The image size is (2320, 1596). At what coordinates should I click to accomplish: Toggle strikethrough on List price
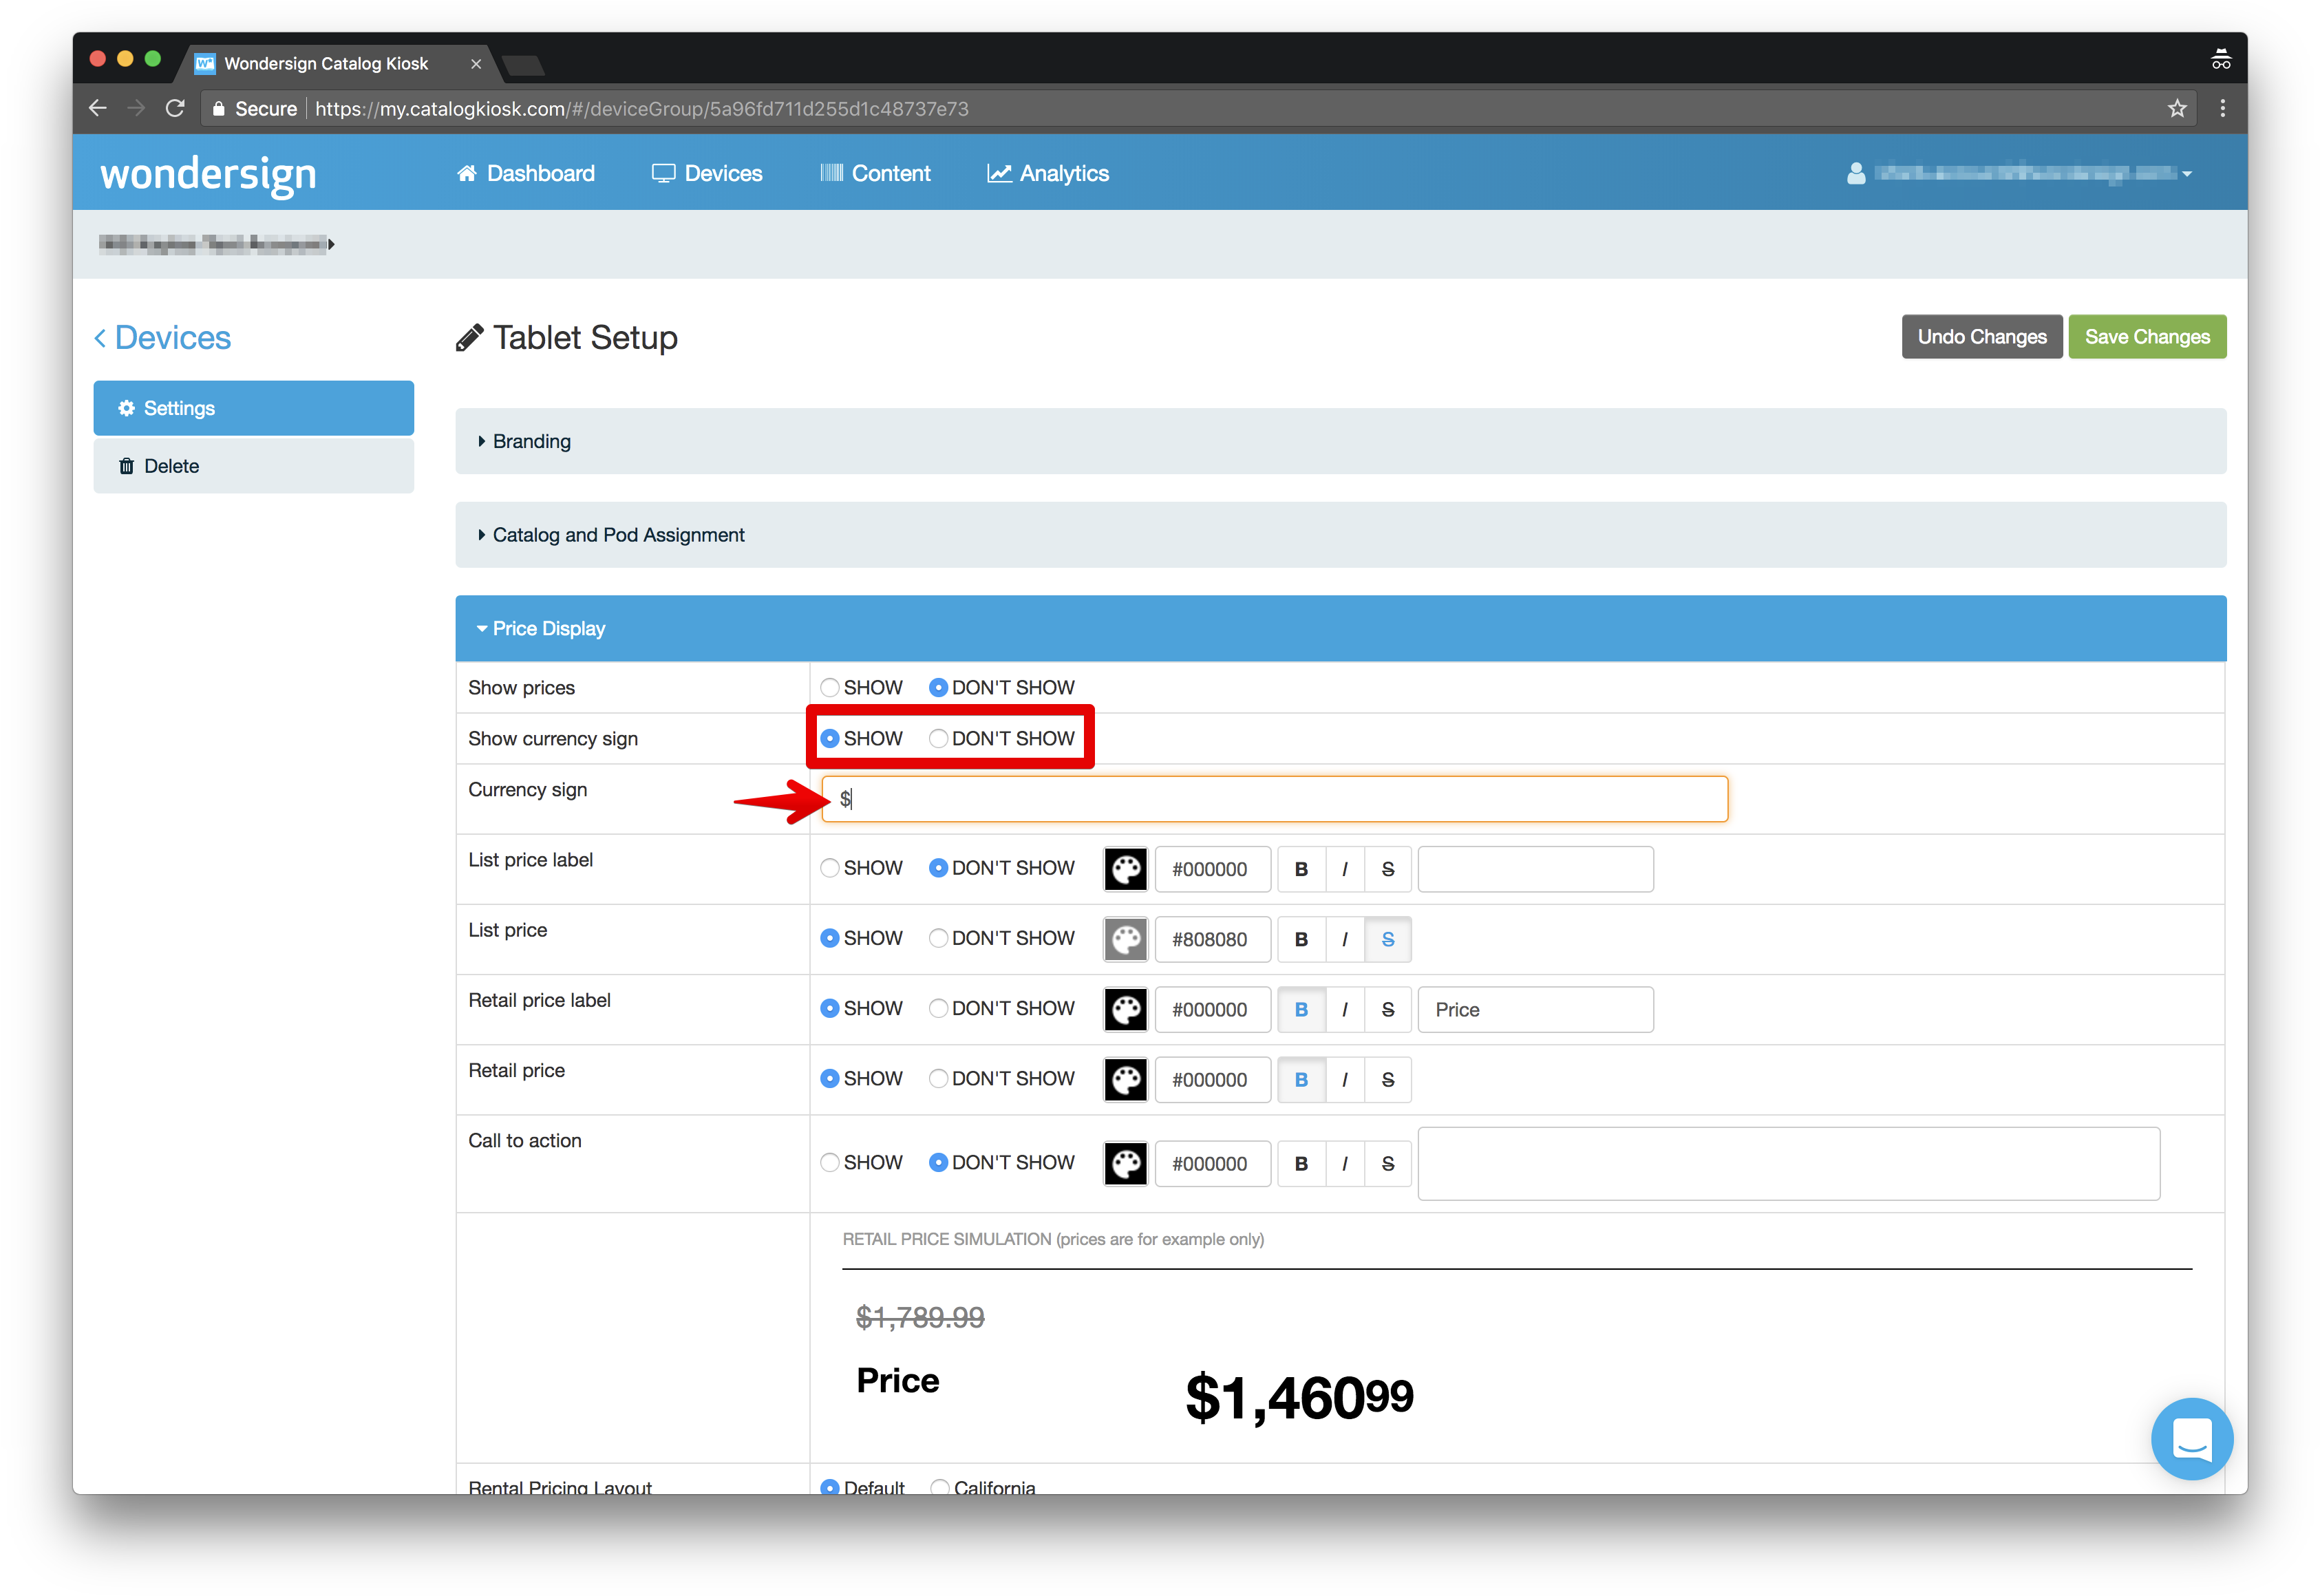(1387, 939)
